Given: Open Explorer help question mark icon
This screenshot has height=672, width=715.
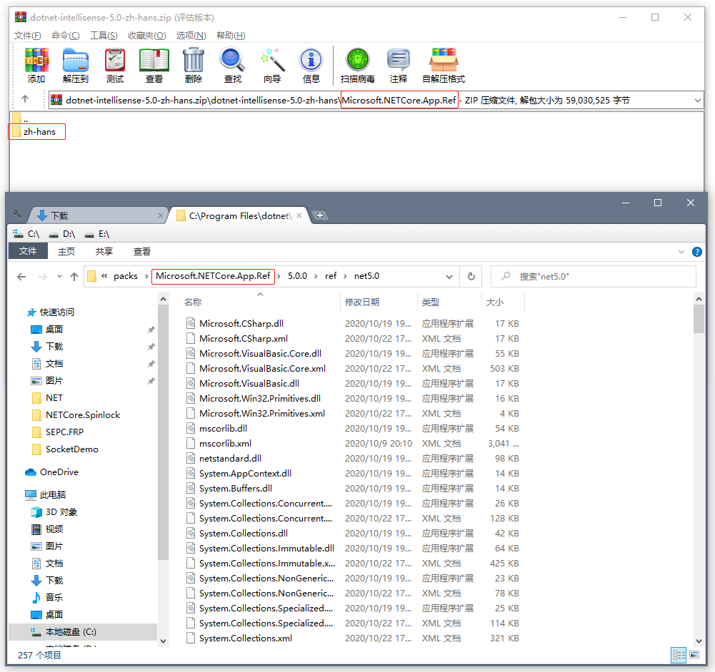Looking at the screenshot, I should point(696,252).
